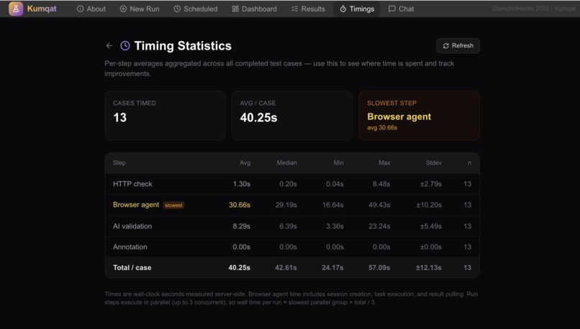The image size is (580, 329).
Task: Click the purple clock icon by the title
Action: (125, 45)
